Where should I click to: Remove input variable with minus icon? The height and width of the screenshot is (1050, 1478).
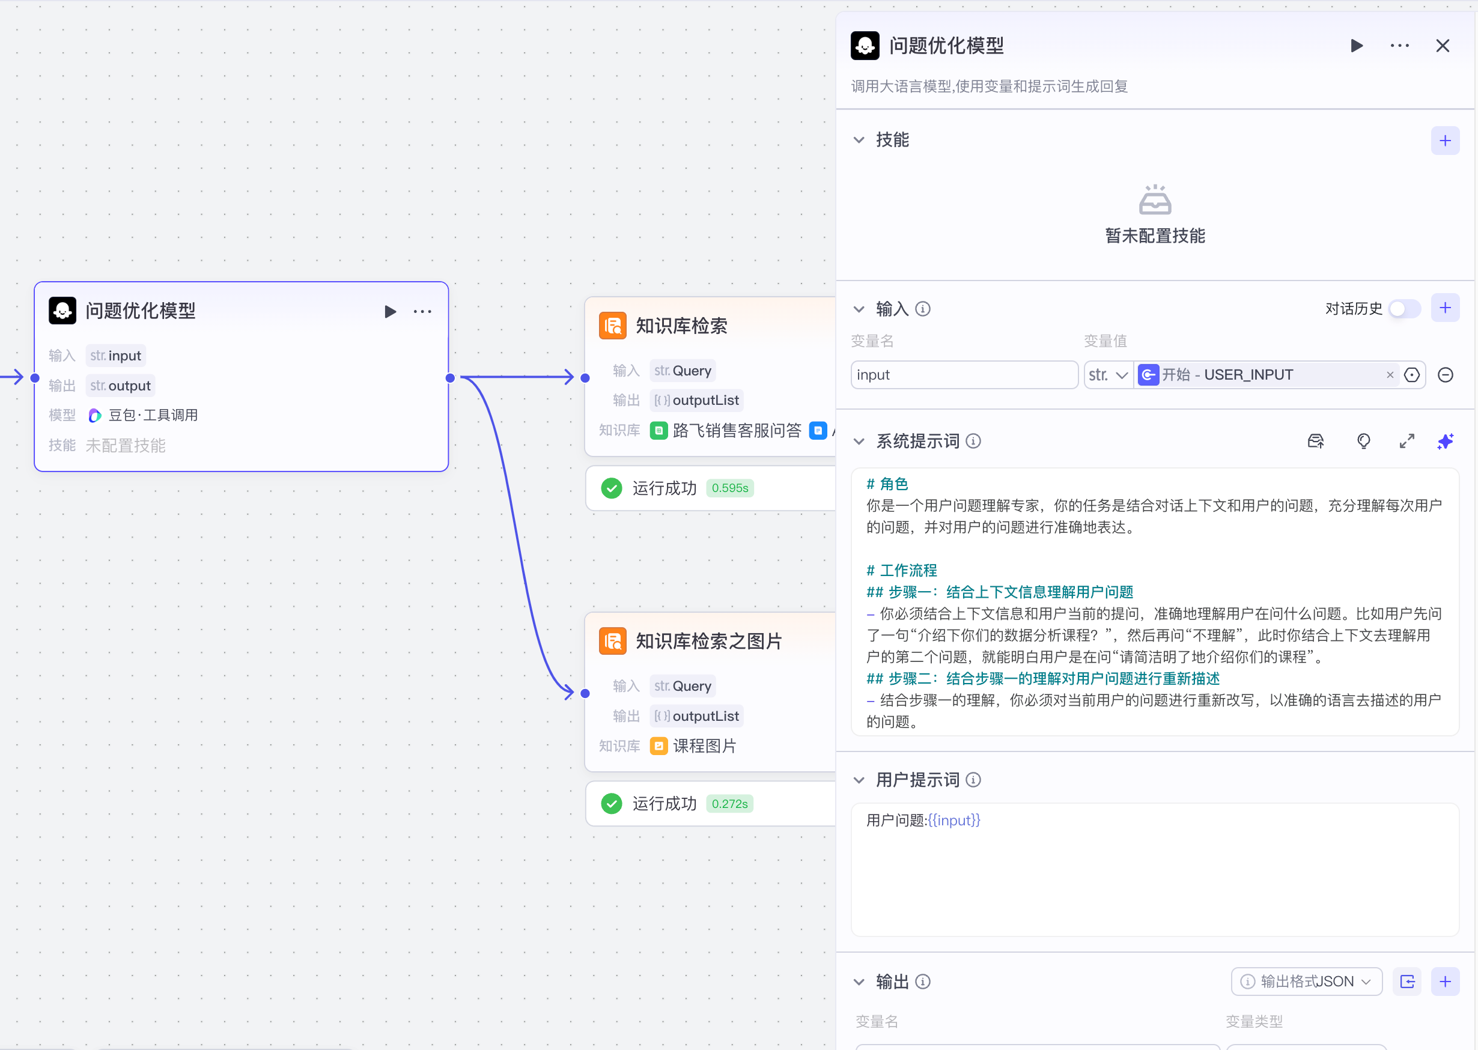pos(1446,375)
